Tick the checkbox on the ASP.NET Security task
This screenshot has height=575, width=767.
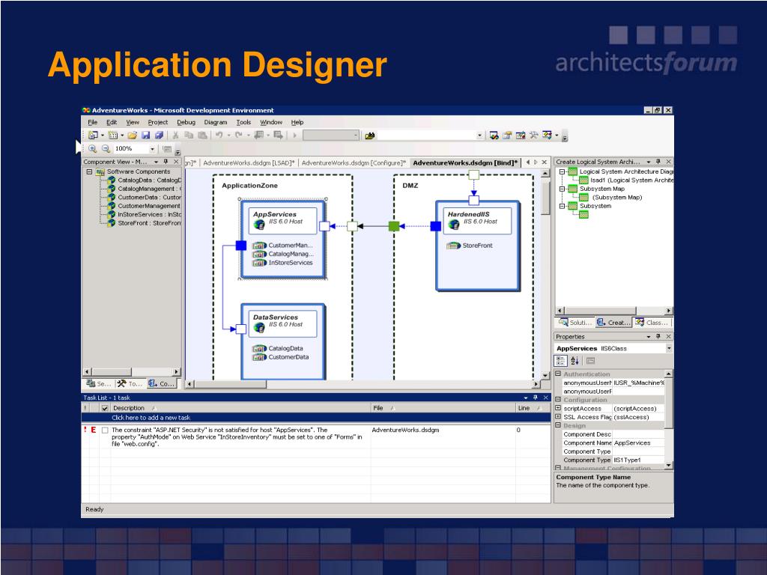click(x=105, y=431)
